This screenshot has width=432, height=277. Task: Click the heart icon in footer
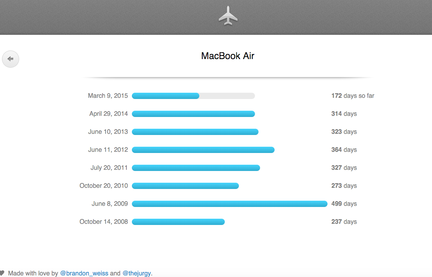tap(2, 273)
